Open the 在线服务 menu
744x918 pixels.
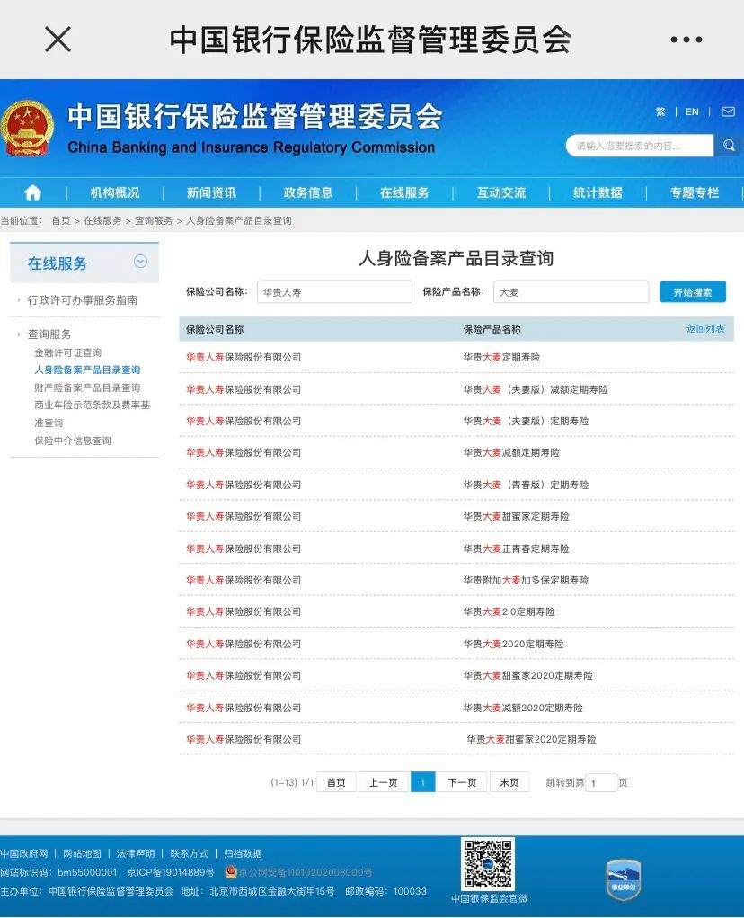click(x=404, y=192)
